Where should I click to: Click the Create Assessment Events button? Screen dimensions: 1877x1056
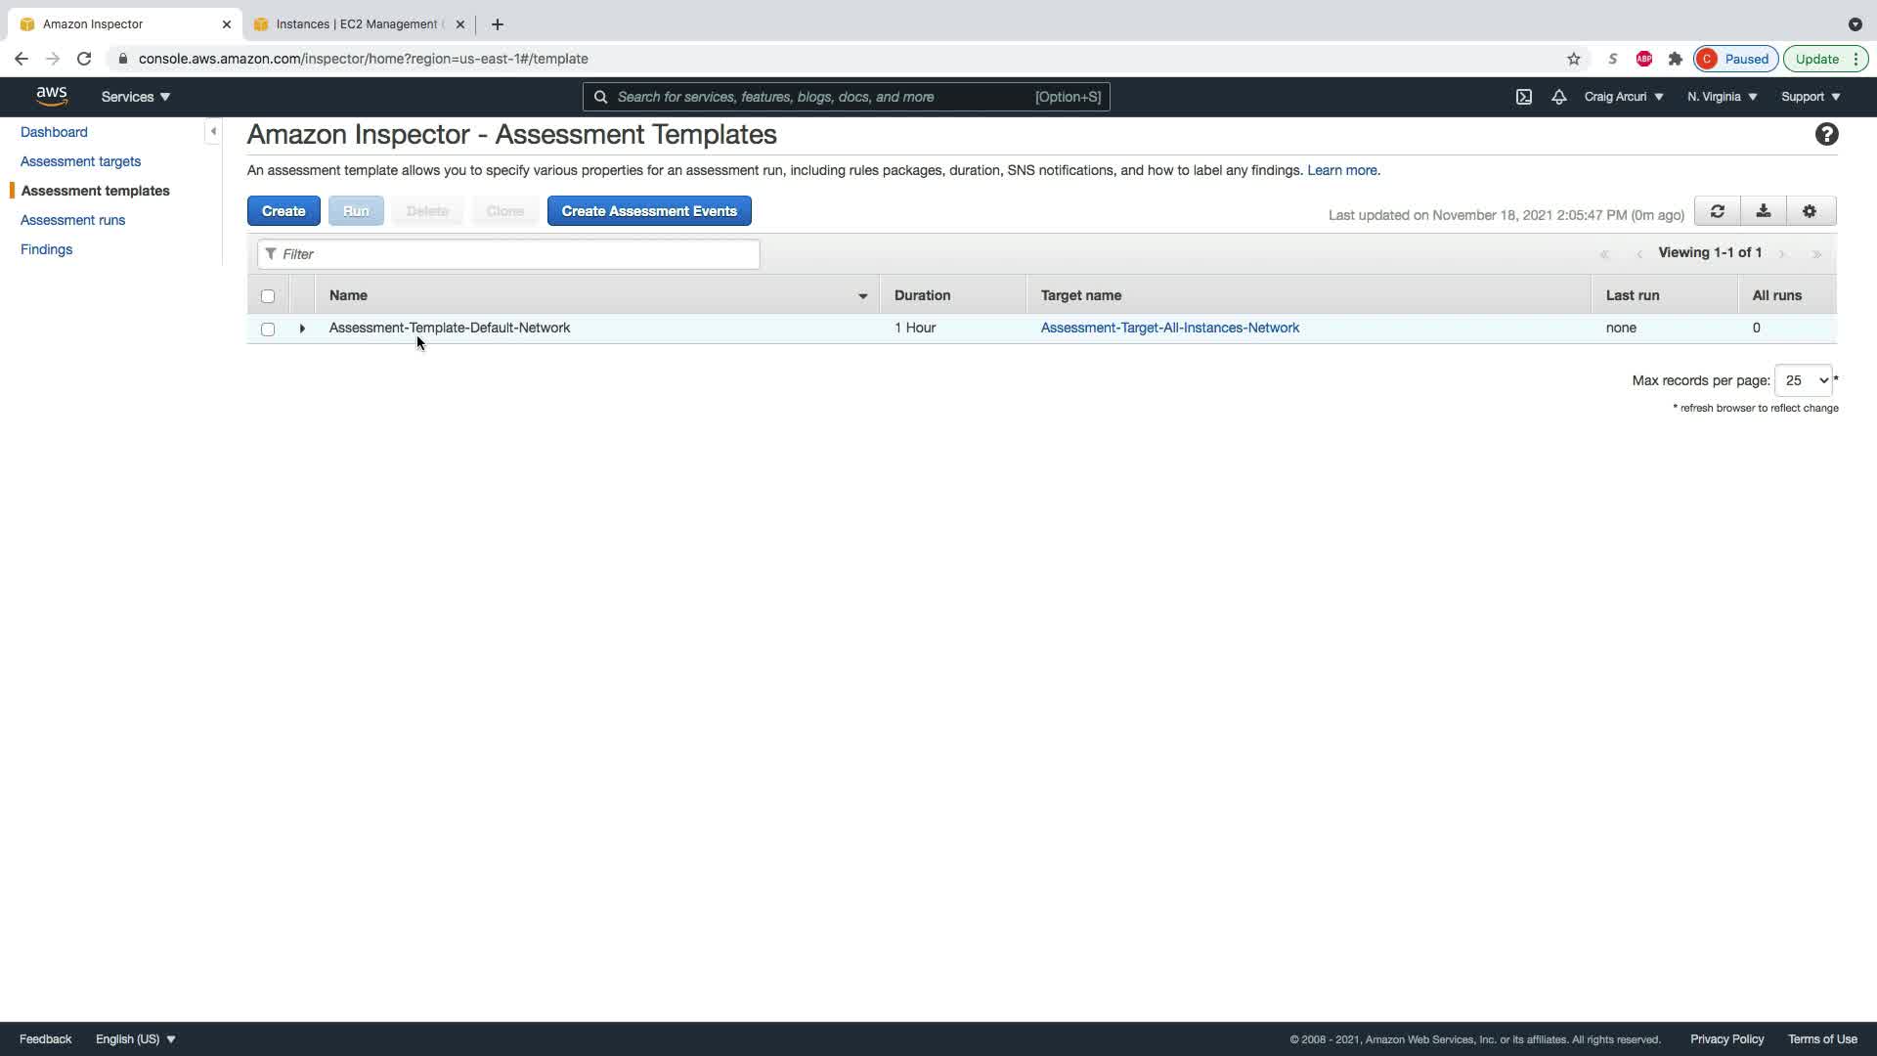649,211
